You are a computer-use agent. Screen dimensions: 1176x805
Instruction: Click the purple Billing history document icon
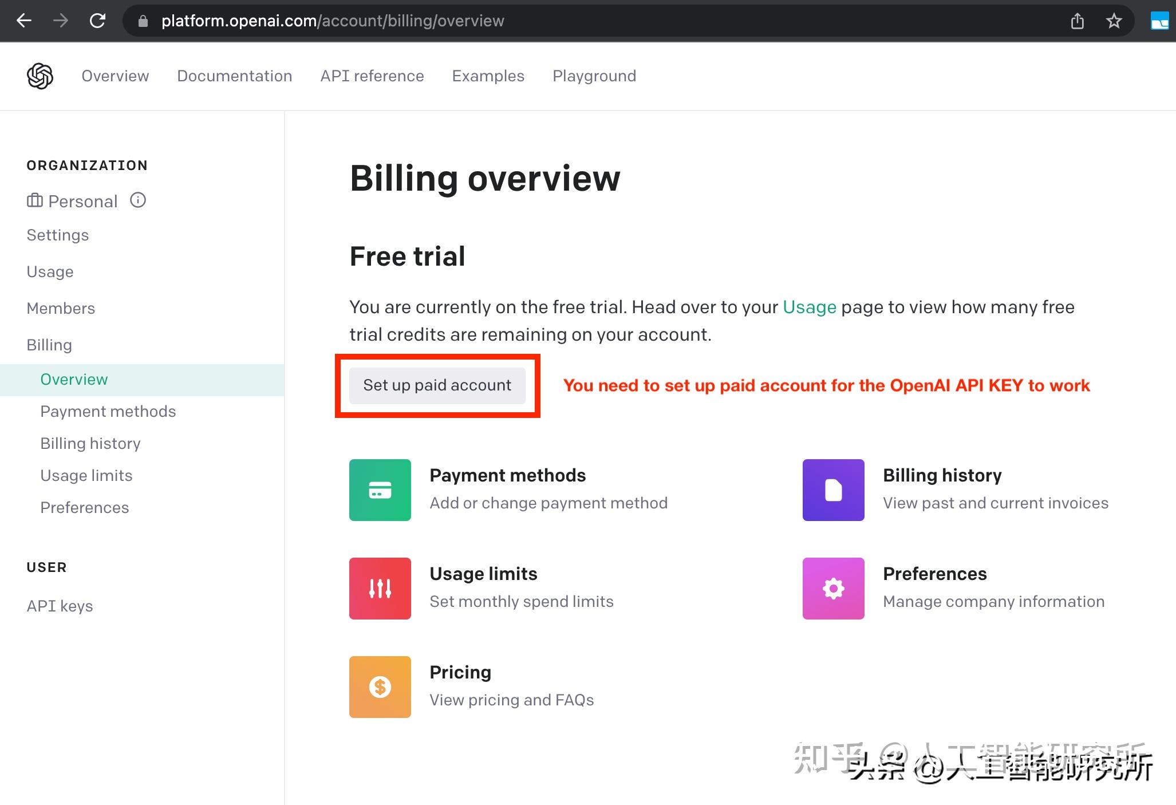pyautogui.click(x=833, y=490)
